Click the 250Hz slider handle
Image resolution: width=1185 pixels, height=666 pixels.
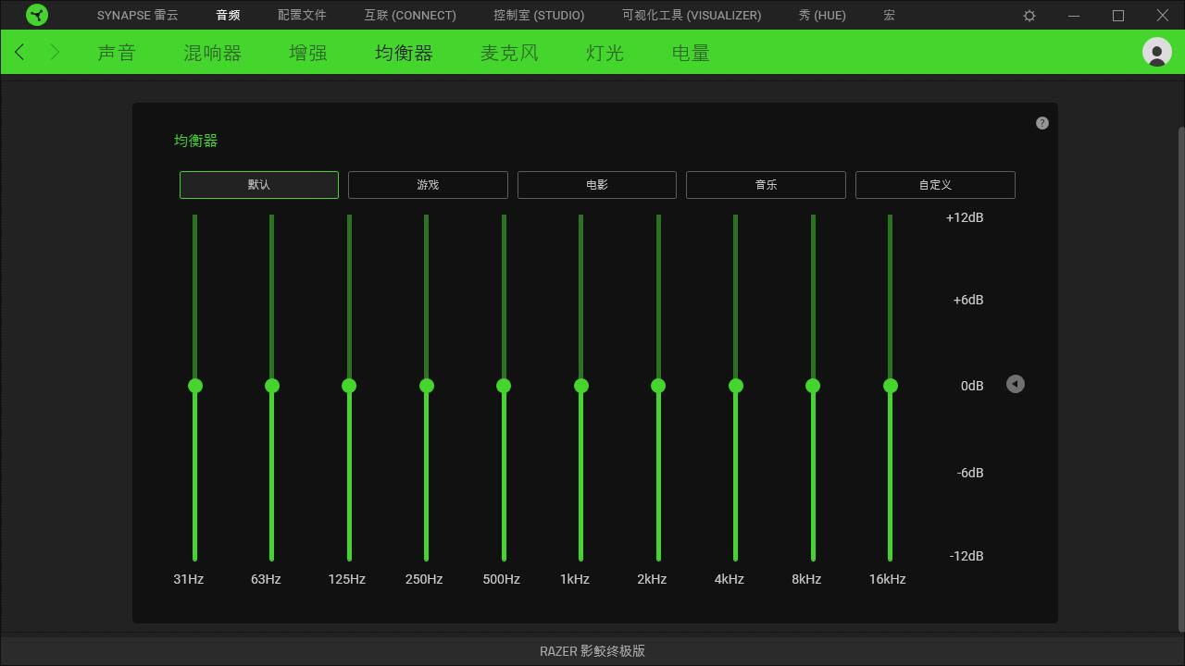427,386
